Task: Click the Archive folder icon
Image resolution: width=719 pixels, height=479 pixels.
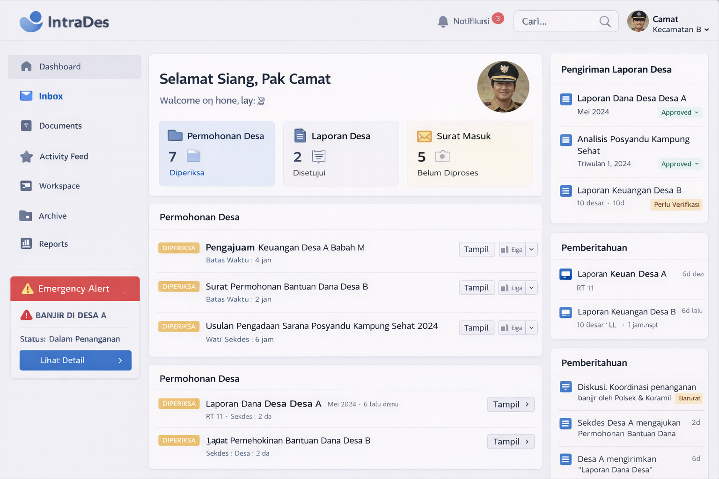Action: (26, 216)
